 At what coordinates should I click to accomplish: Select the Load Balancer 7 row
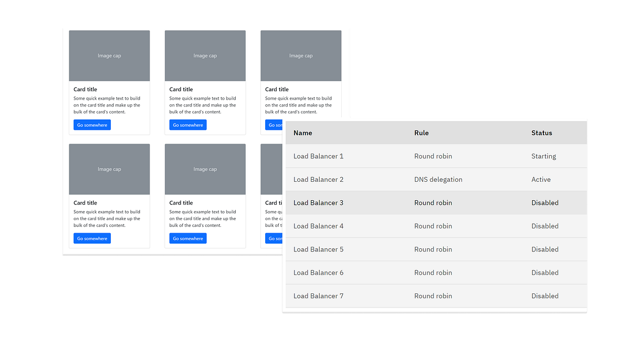tap(318, 296)
